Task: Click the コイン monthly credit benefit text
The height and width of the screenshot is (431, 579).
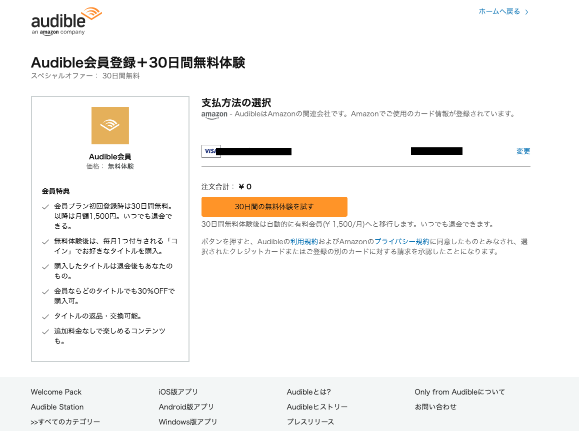Action: 116,246
